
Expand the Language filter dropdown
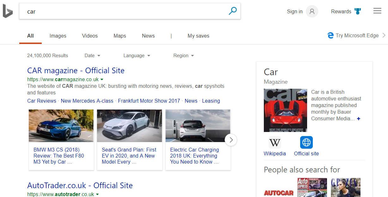point(136,56)
